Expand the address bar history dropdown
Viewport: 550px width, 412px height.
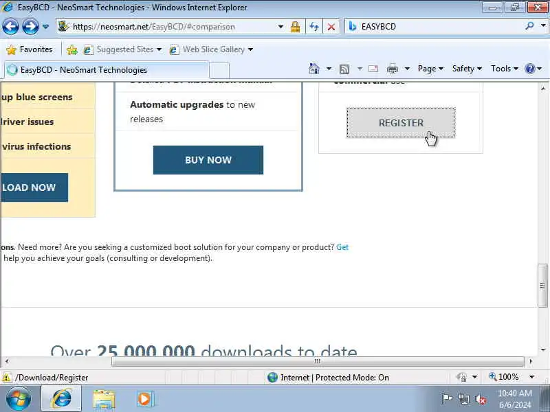pyautogui.click(x=280, y=27)
